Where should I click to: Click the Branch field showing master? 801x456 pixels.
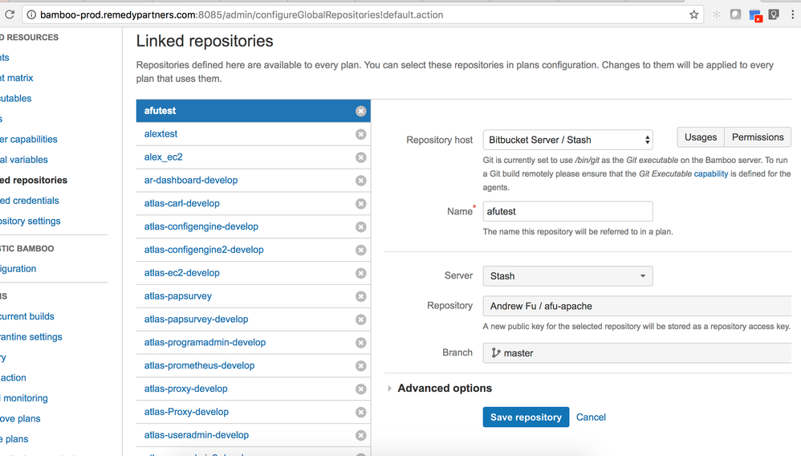[637, 352]
